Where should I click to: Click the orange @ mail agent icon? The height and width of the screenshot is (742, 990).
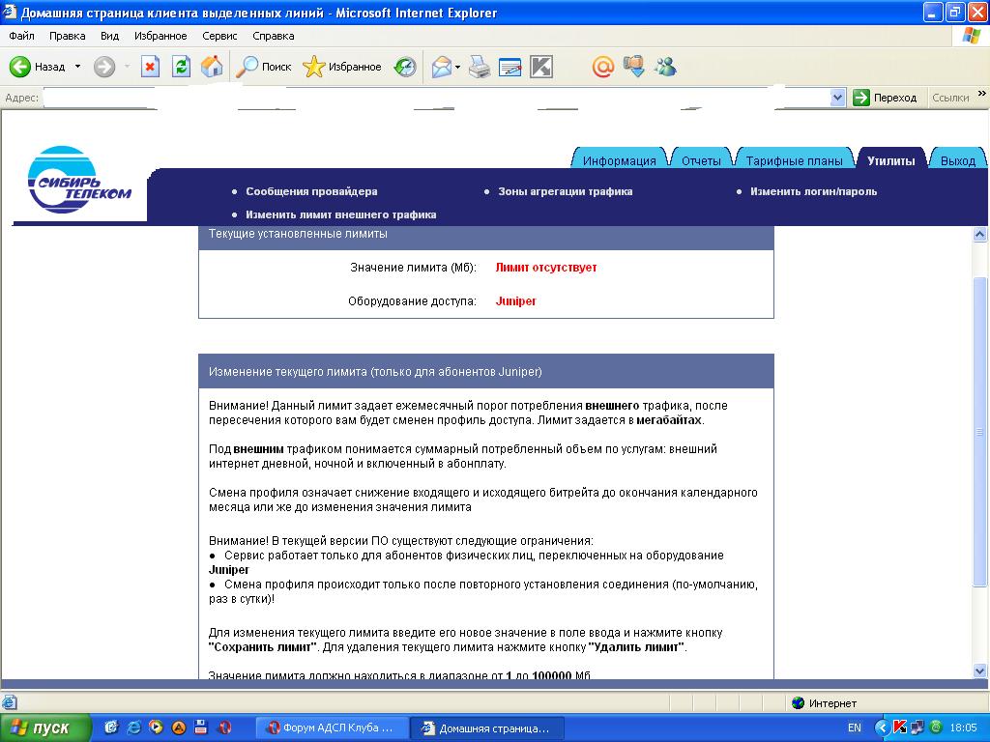coord(603,67)
